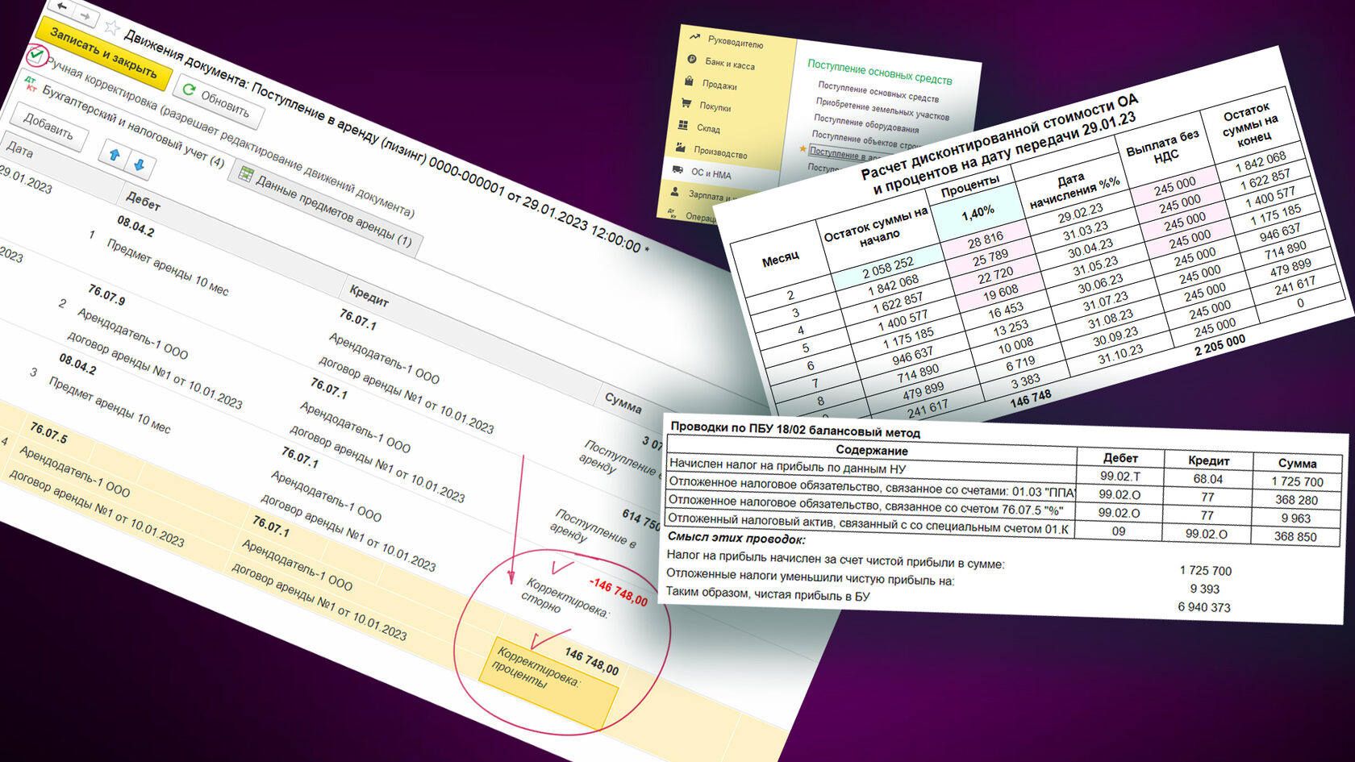Click the 29.01.2023 date cell
Screen dimensions: 1355x762
click(x=26, y=179)
